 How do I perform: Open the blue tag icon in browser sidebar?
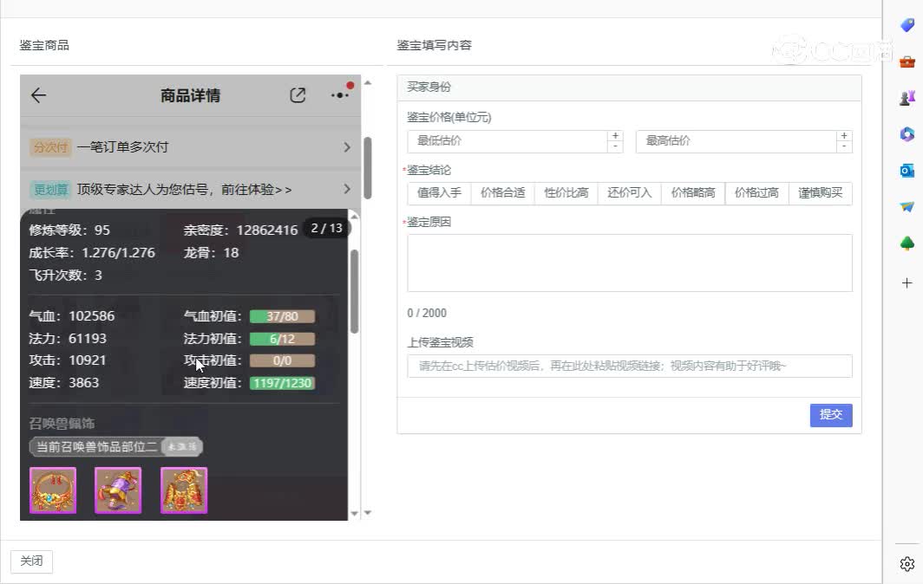(907, 25)
